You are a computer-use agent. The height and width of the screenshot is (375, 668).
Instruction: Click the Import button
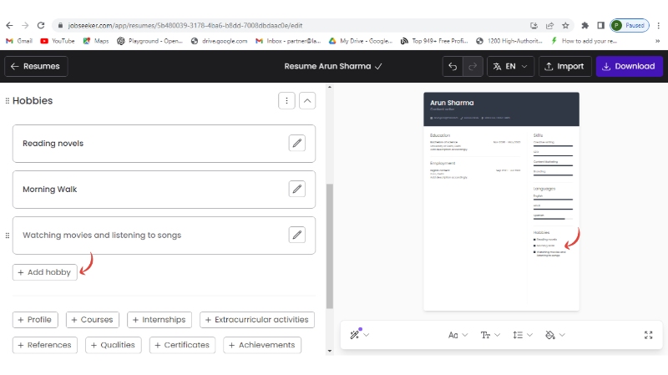564,66
